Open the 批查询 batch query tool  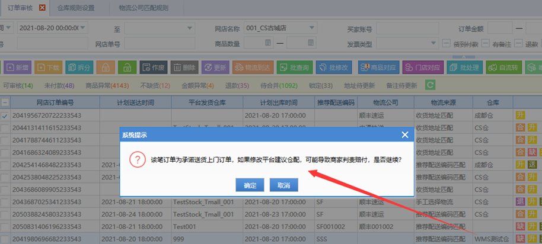coord(295,68)
